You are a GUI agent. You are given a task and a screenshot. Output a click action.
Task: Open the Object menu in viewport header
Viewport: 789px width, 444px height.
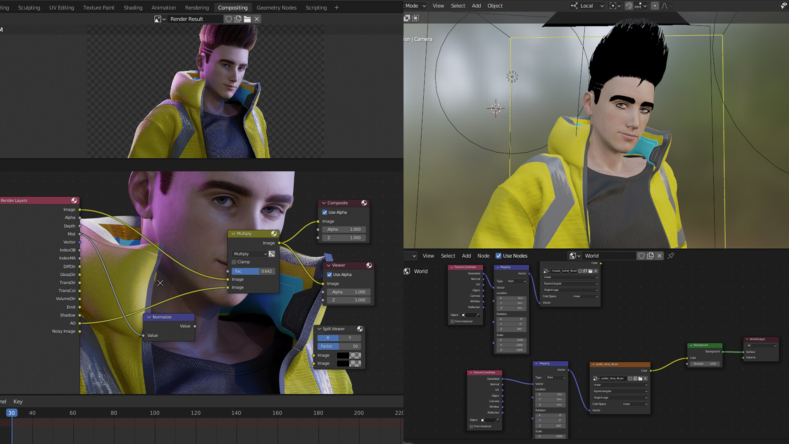pyautogui.click(x=495, y=6)
